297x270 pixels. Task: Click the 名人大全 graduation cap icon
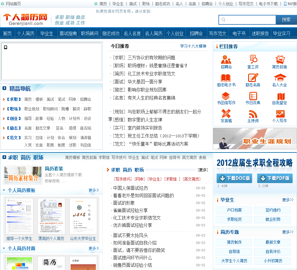(x=280, y=78)
